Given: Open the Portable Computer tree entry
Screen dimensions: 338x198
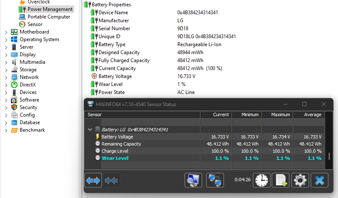Looking at the screenshot, I should 44,17.
